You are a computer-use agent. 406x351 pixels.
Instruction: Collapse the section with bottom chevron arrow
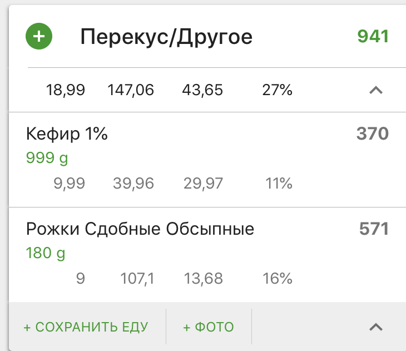click(377, 327)
